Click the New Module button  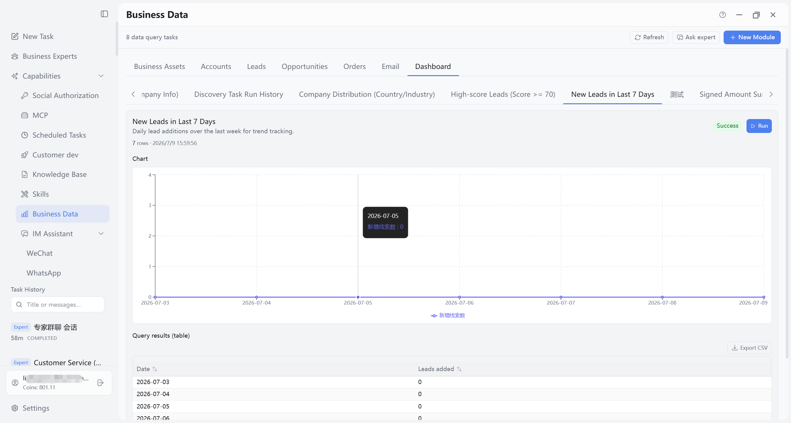tap(752, 37)
